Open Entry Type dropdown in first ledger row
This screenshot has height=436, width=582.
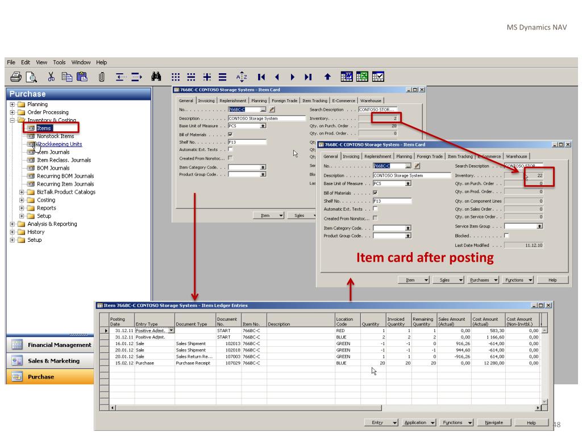coord(171,330)
